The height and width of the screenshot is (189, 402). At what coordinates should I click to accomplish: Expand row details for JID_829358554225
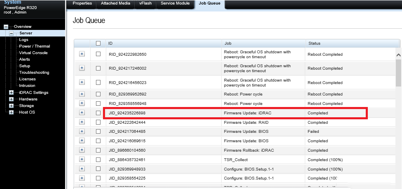82,178
